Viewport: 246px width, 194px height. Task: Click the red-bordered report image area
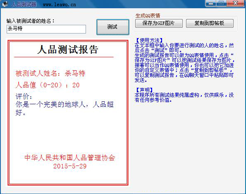click(x=68, y=113)
